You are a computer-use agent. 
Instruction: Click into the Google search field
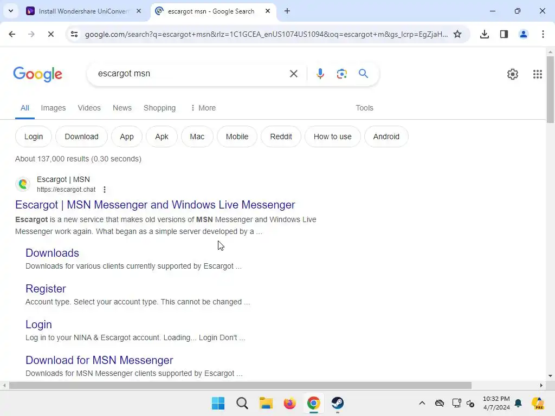click(x=191, y=74)
